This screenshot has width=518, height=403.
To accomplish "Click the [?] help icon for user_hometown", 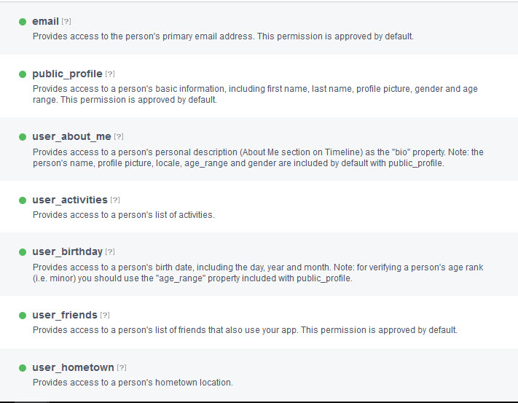I will 122,368.
